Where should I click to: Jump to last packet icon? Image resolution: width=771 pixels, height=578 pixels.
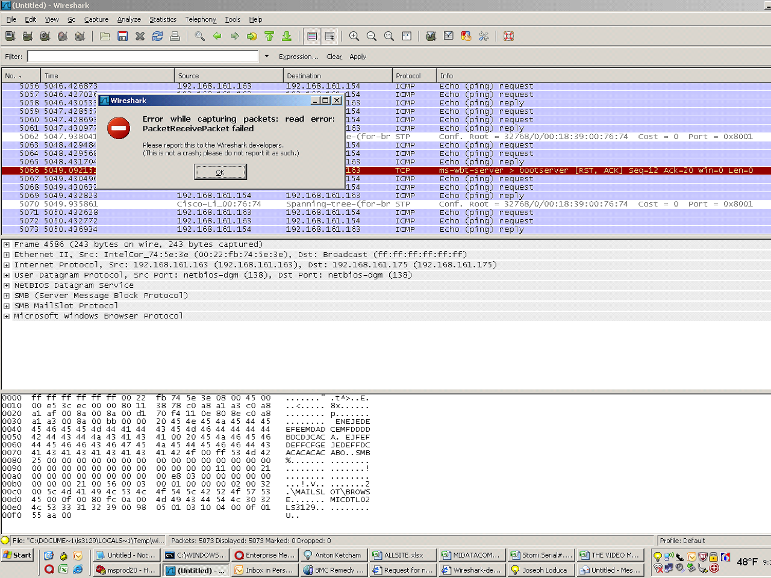287,36
